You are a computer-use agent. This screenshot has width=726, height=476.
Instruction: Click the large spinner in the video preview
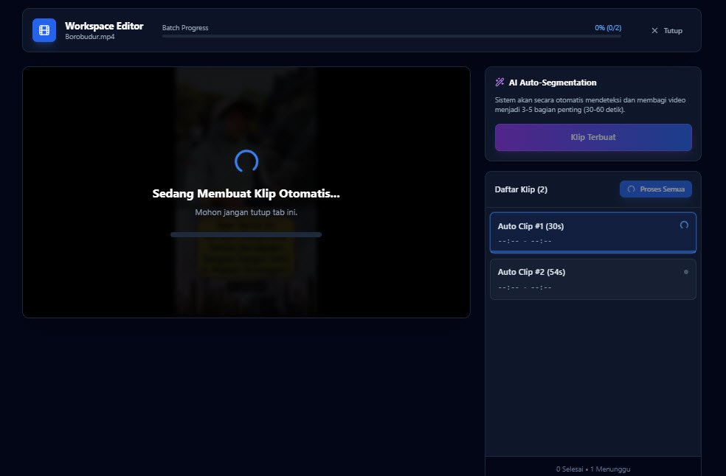(246, 161)
